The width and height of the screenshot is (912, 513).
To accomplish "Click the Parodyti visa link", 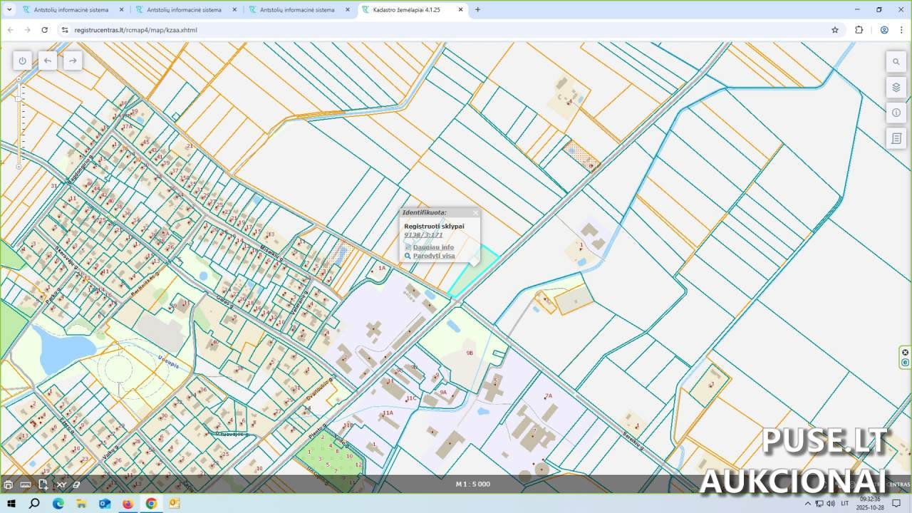I will pyautogui.click(x=433, y=256).
